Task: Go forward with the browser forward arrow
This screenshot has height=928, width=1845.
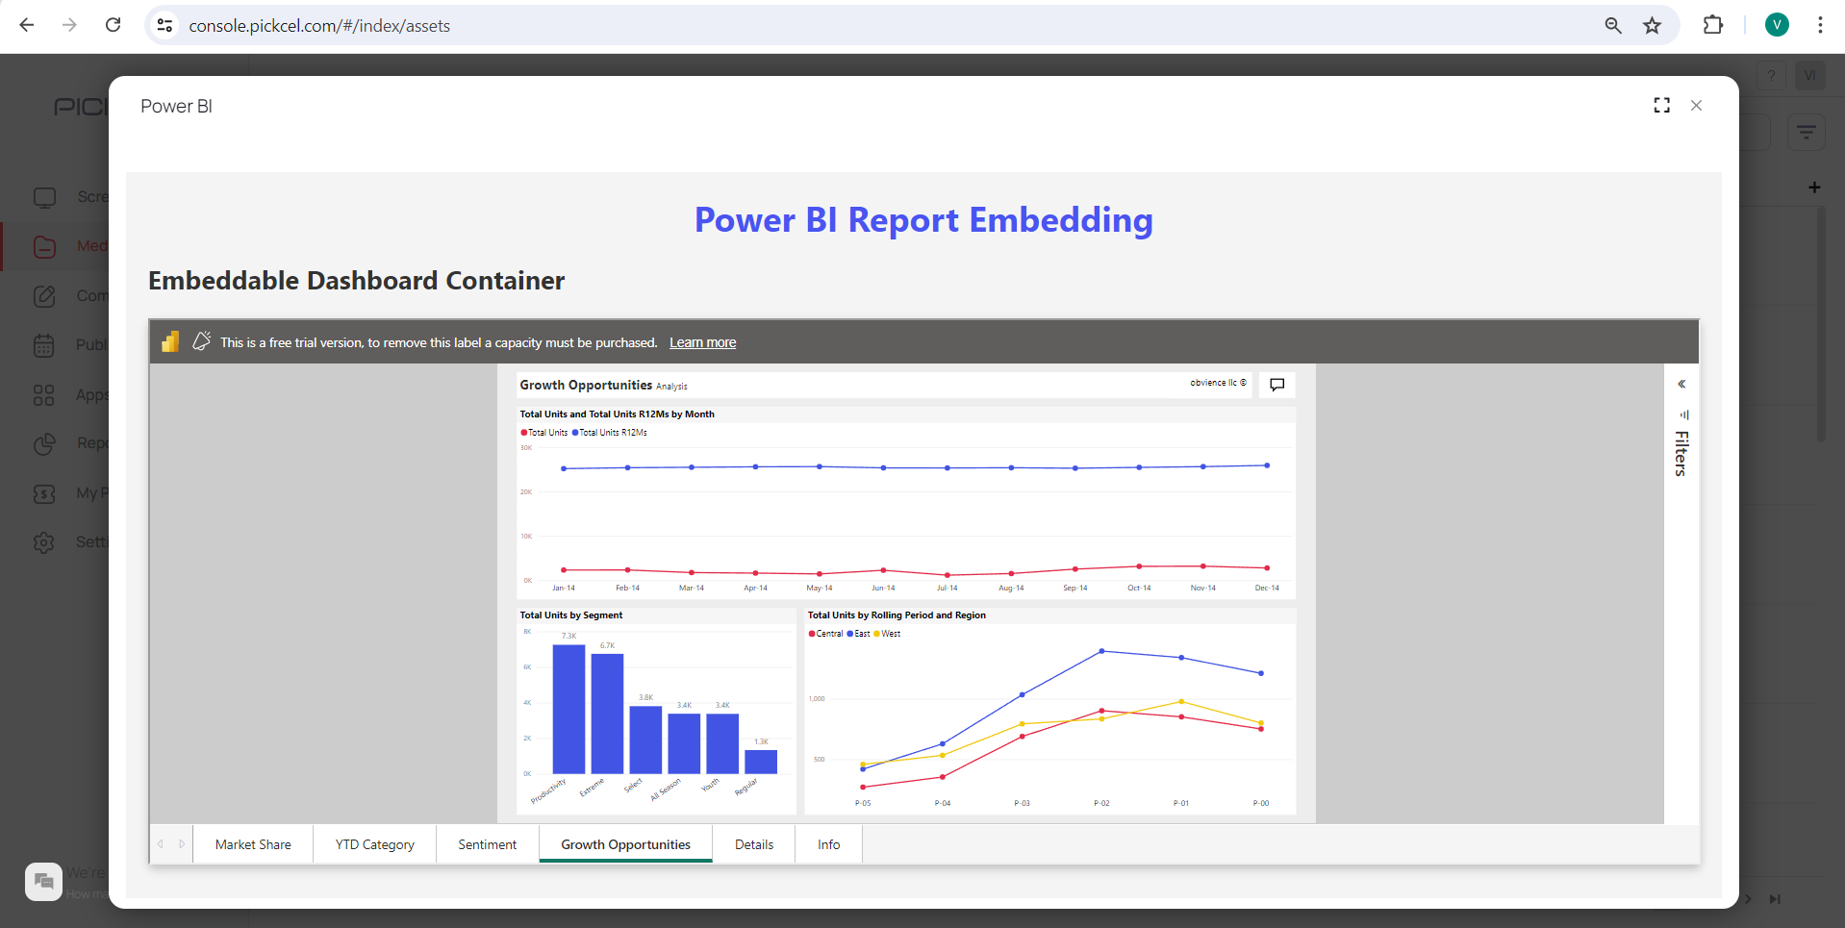Action: point(69,25)
